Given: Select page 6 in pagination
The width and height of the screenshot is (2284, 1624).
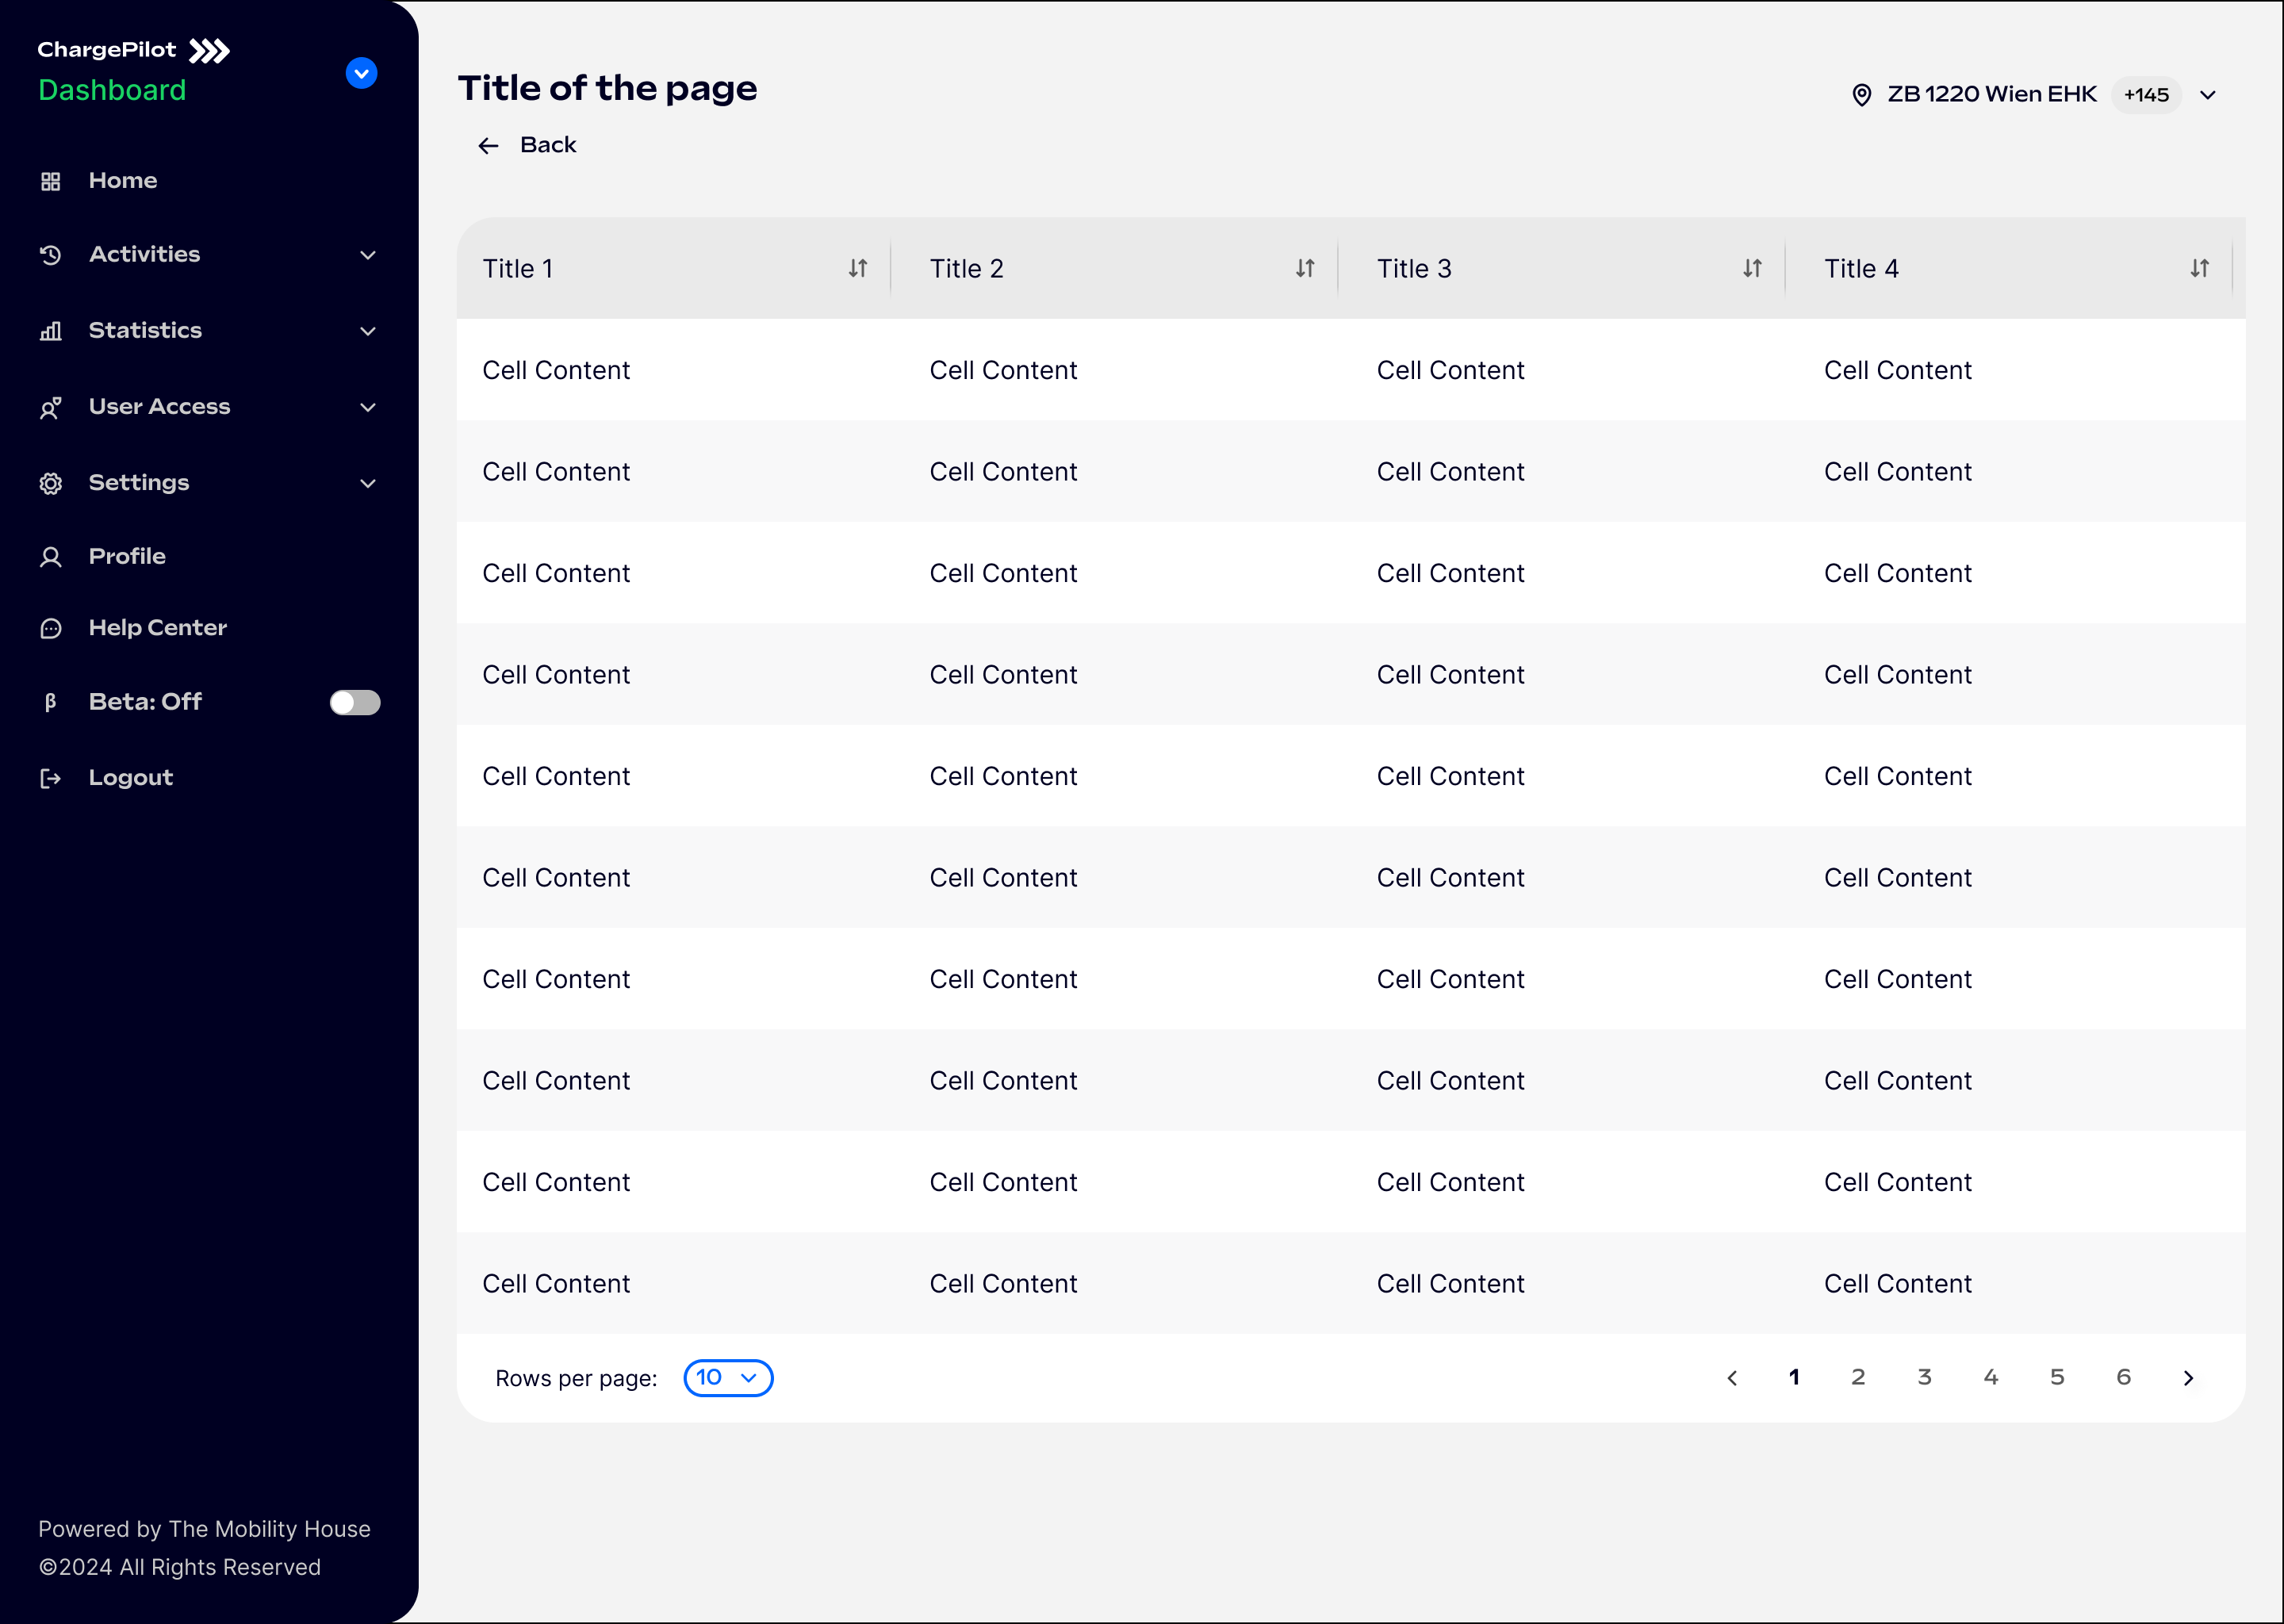Looking at the screenshot, I should (2124, 1377).
